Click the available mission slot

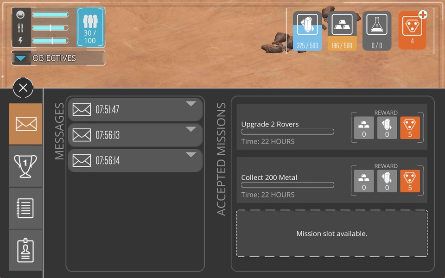click(x=332, y=234)
